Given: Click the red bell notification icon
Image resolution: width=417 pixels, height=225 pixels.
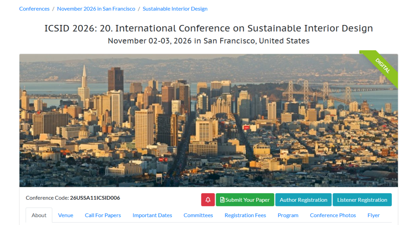Looking at the screenshot, I should (208, 200).
